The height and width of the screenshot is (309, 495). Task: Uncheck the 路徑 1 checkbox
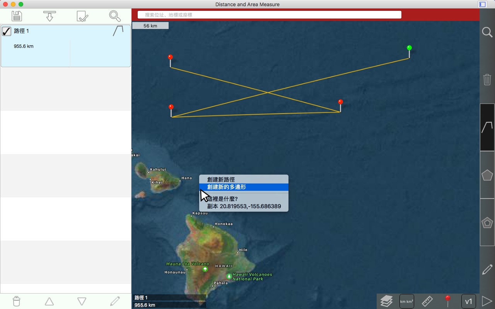click(x=7, y=31)
